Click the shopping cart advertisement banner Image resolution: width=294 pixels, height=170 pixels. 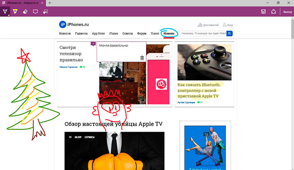point(205,148)
